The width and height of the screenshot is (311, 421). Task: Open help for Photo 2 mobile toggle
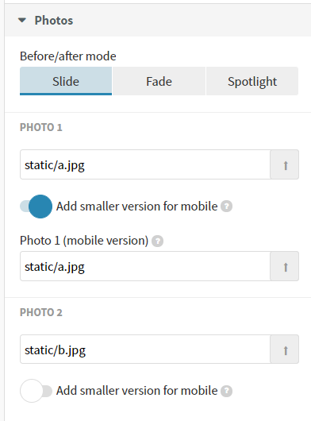pos(227,391)
